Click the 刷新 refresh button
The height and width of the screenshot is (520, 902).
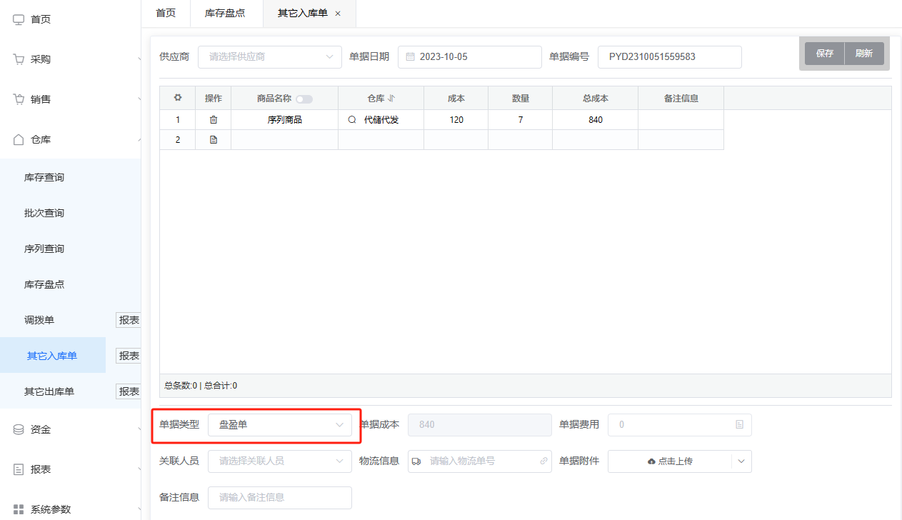[864, 54]
